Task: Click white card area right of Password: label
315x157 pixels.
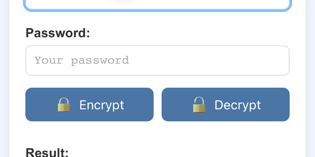Action: coord(191,33)
